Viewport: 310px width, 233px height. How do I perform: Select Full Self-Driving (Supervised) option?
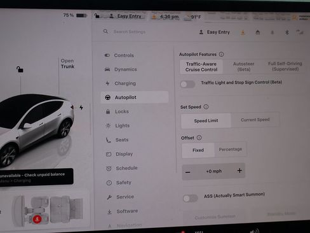[285, 66]
